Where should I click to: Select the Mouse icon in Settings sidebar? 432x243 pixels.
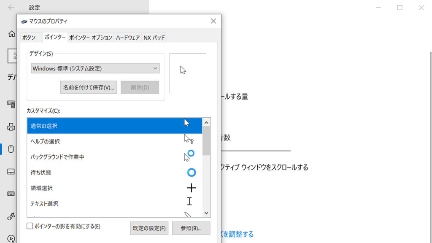[x=11, y=149]
